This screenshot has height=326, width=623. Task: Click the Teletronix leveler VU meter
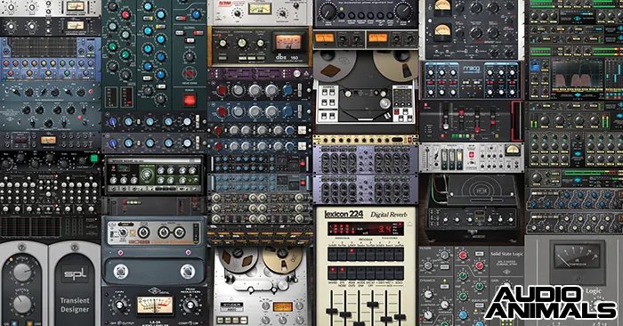pyautogui.click(x=260, y=9)
